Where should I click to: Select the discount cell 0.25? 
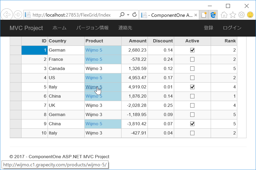(x=161, y=105)
